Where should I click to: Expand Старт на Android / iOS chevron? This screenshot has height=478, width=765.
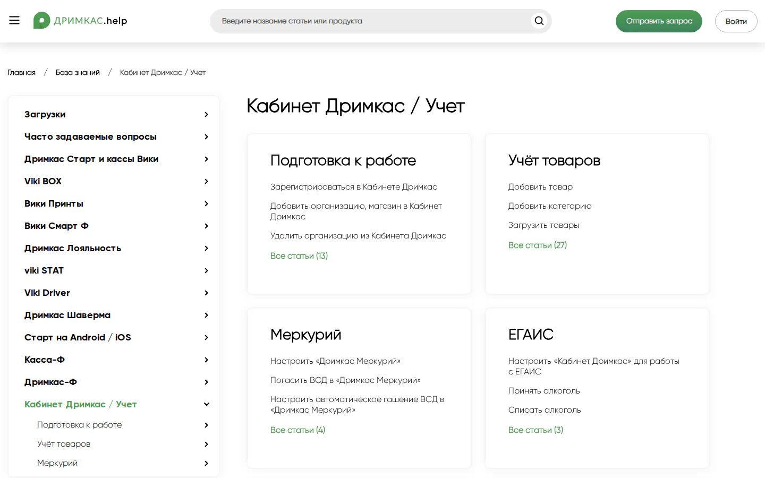[x=206, y=337]
